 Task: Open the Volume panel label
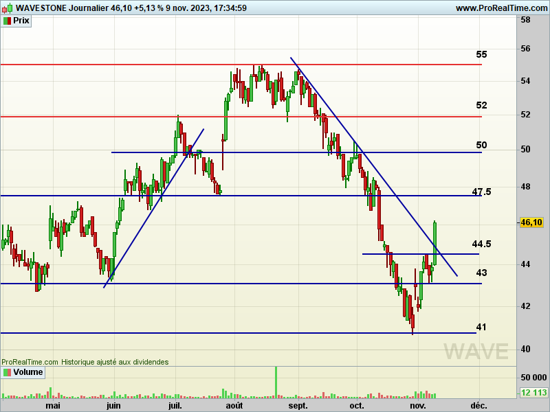[x=27, y=372]
